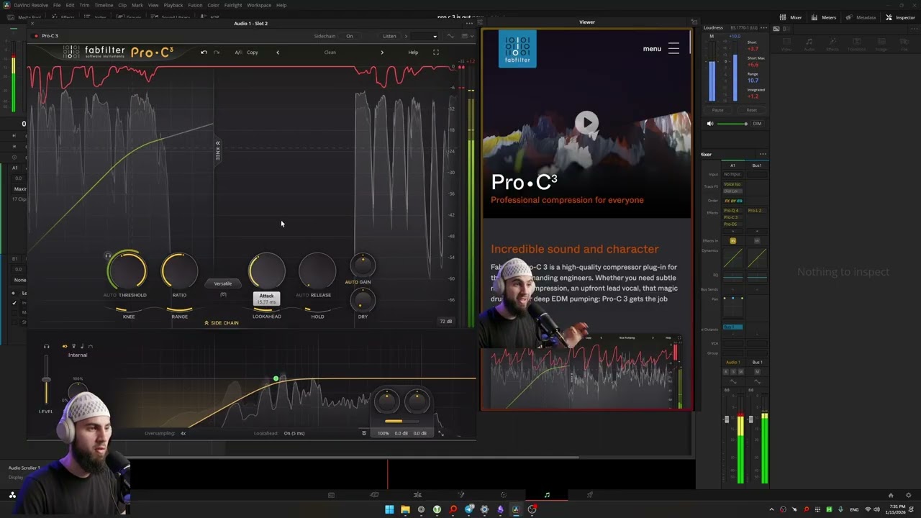The width and height of the screenshot is (921, 518).
Task: Open the Pro-C 3 Help menu
Action: tap(413, 53)
